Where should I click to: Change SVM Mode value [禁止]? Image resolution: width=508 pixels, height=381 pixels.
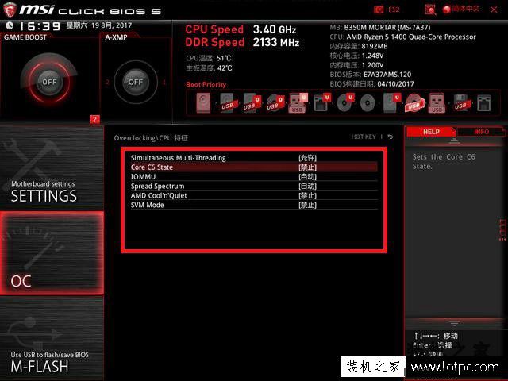pos(307,205)
